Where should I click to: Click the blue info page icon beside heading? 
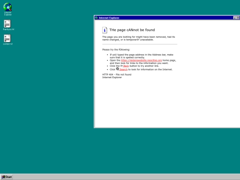click(x=104, y=30)
